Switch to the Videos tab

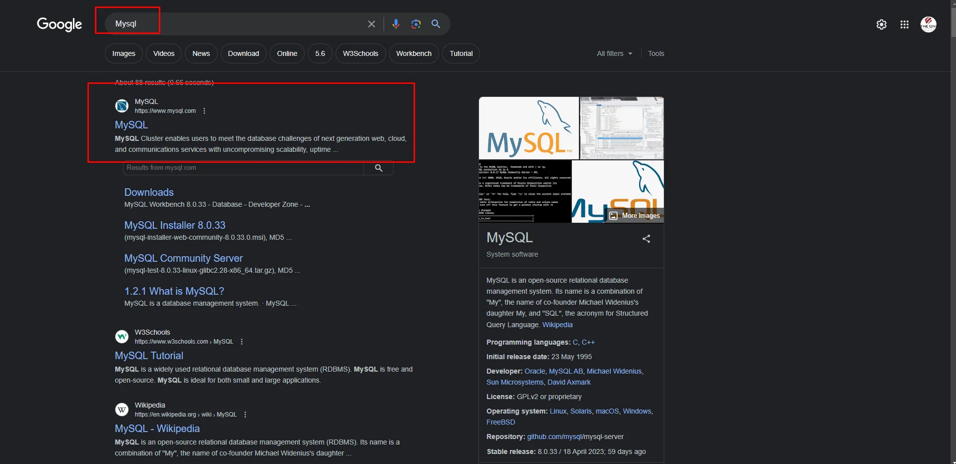[163, 53]
